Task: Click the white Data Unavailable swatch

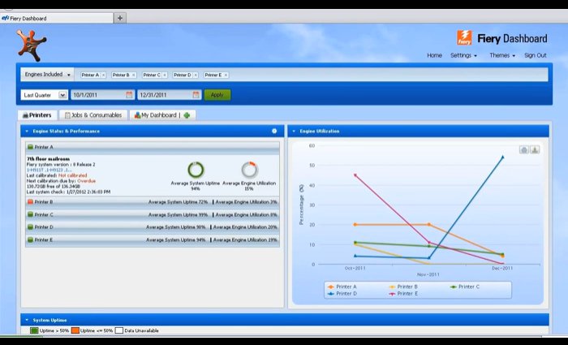Action: coord(119,330)
